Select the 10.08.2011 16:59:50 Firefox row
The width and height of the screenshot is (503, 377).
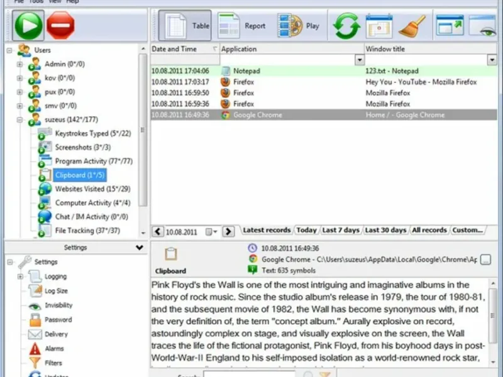[x=324, y=93]
